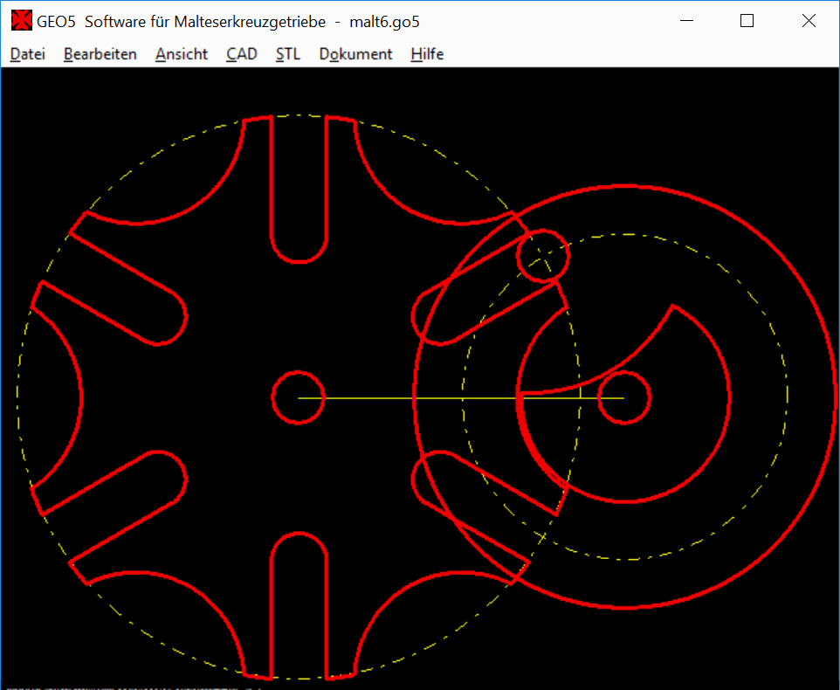Maximize the GEO5 window
840x690 pixels.
point(747,22)
